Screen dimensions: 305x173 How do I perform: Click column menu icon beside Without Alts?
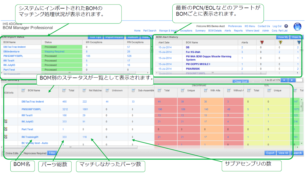pyautogui.click(x=229, y=90)
